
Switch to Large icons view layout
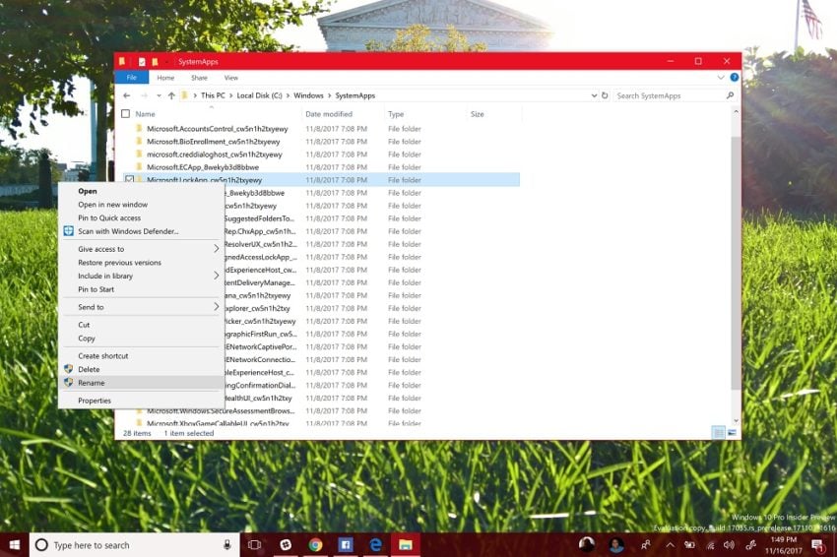tap(732, 433)
